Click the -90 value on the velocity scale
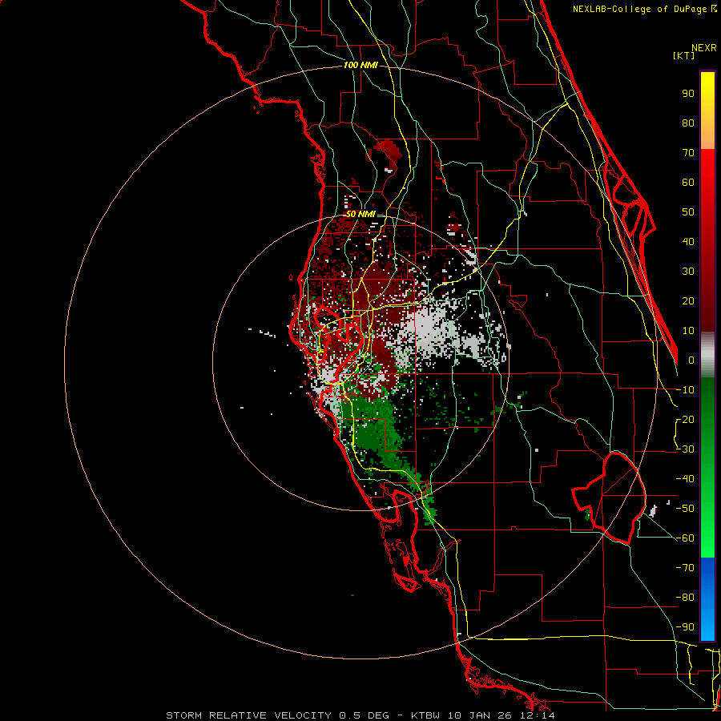 pos(685,627)
